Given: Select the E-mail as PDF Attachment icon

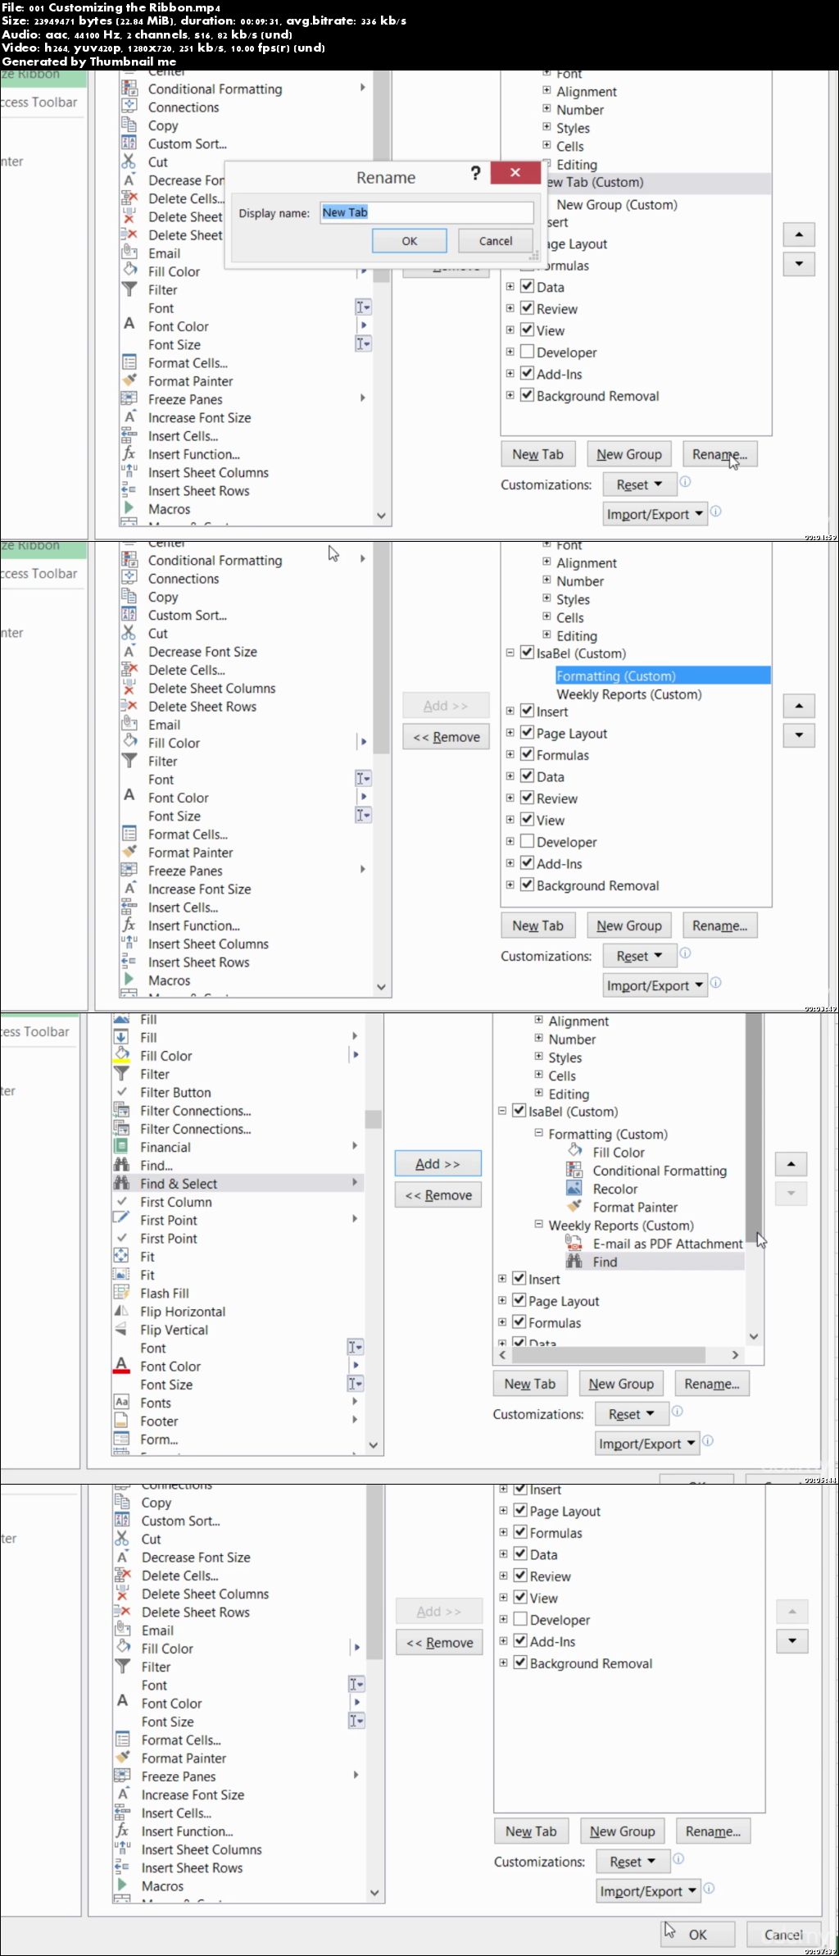Looking at the screenshot, I should tap(574, 1243).
